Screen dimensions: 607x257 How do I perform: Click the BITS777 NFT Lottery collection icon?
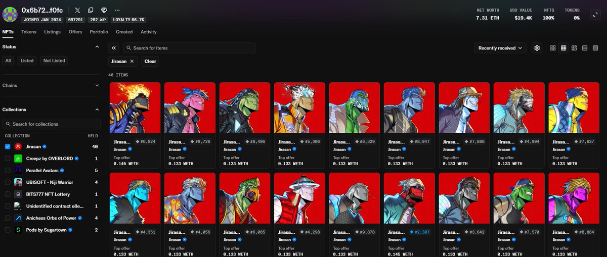coord(18,194)
